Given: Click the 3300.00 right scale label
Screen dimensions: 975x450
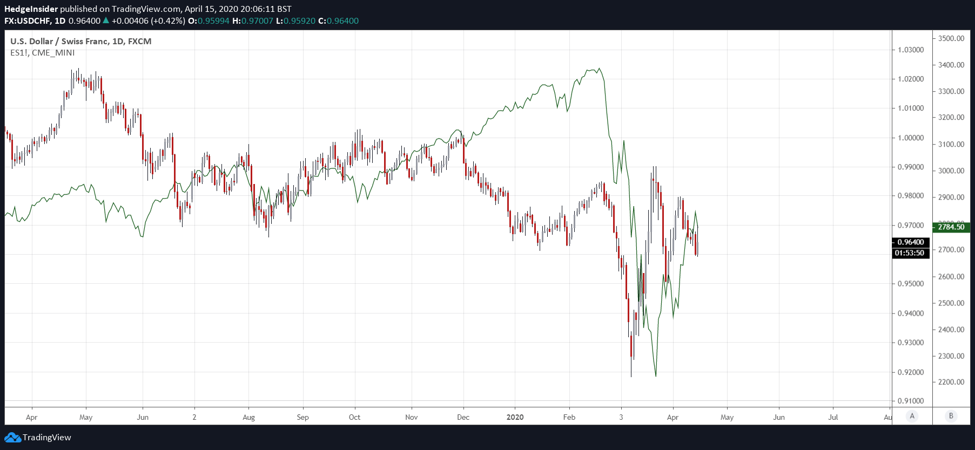Looking at the screenshot, I should tap(951, 91).
